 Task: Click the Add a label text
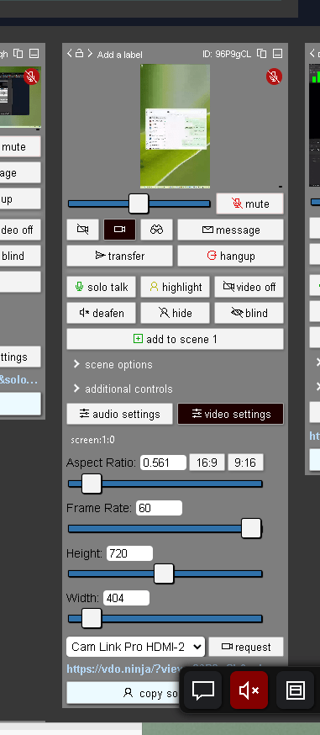[120, 55]
